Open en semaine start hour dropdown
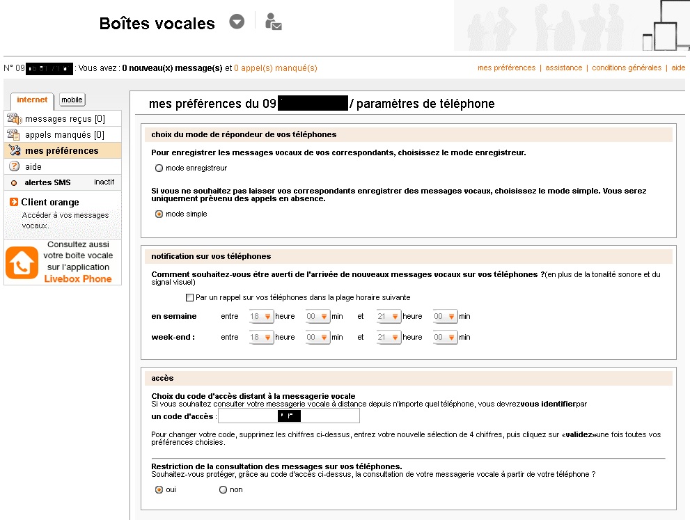This screenshot has width=690, height=520. 262,317
